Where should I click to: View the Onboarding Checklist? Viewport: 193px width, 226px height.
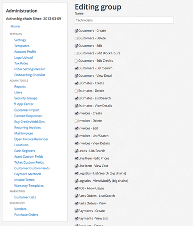click(30, 75)
